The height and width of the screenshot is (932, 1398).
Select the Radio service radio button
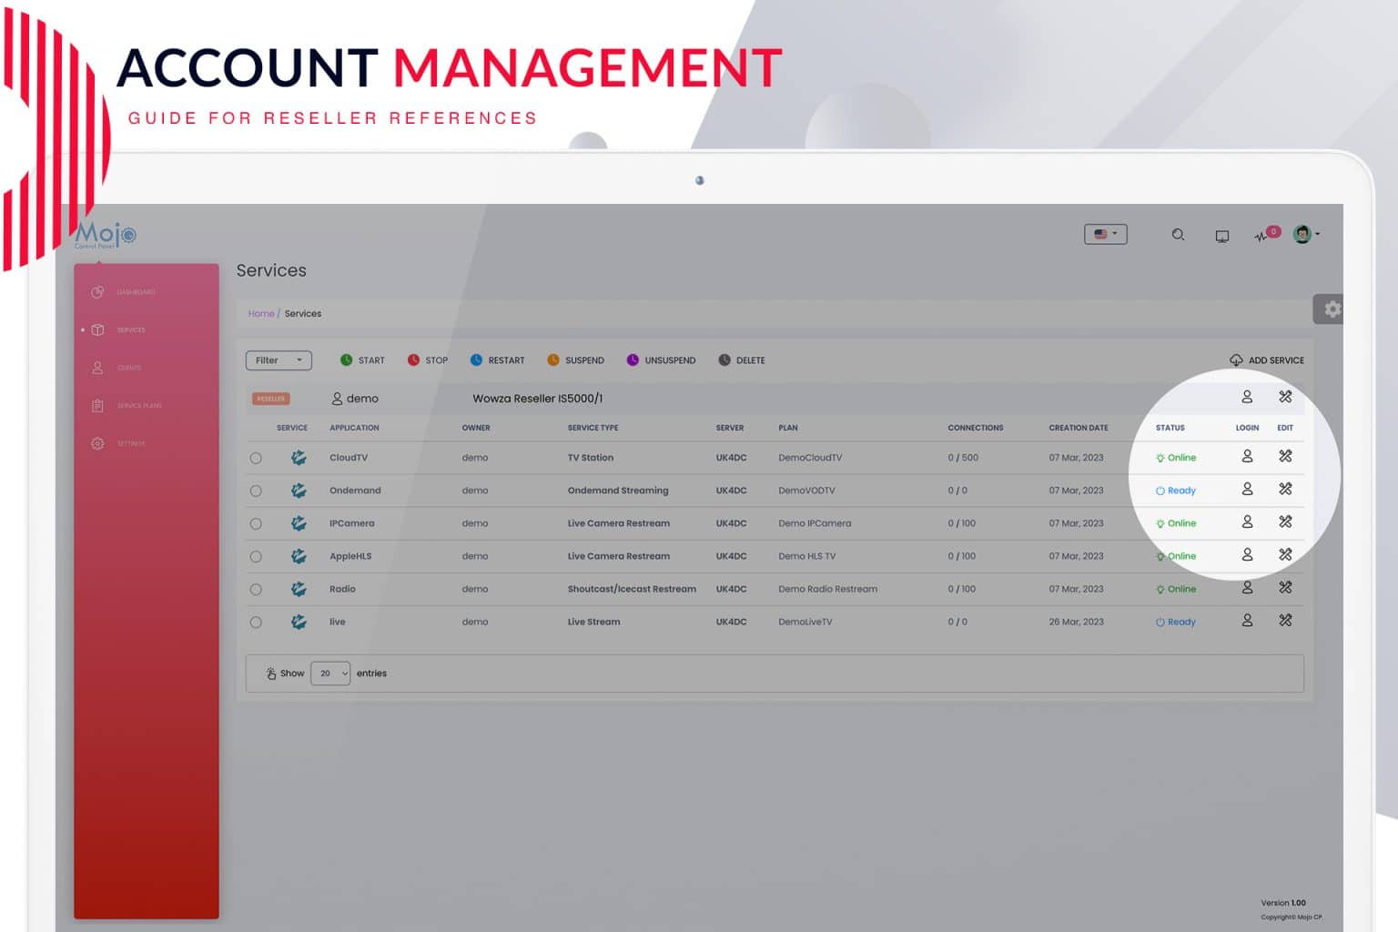[x=256, y=589]
